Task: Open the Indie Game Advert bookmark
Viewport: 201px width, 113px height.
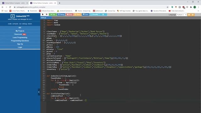Action: pos(177,11)
